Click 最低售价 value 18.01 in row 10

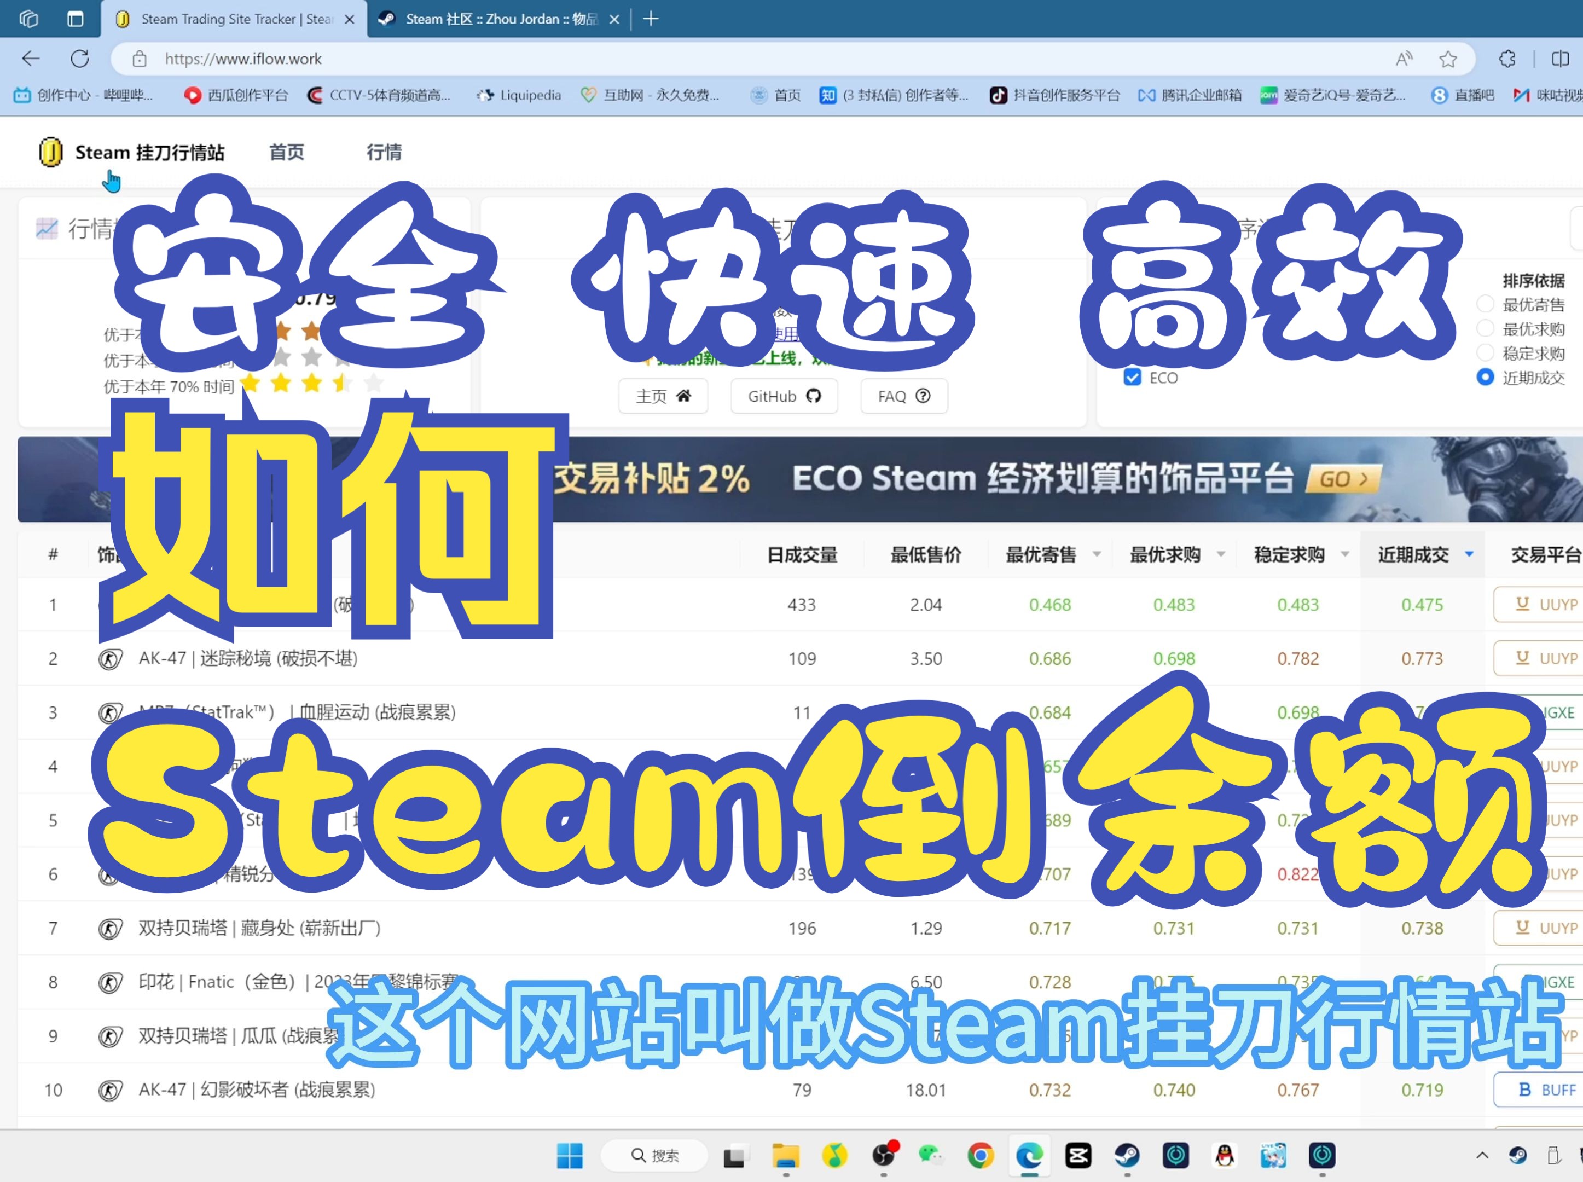(x=926, y=1091)
